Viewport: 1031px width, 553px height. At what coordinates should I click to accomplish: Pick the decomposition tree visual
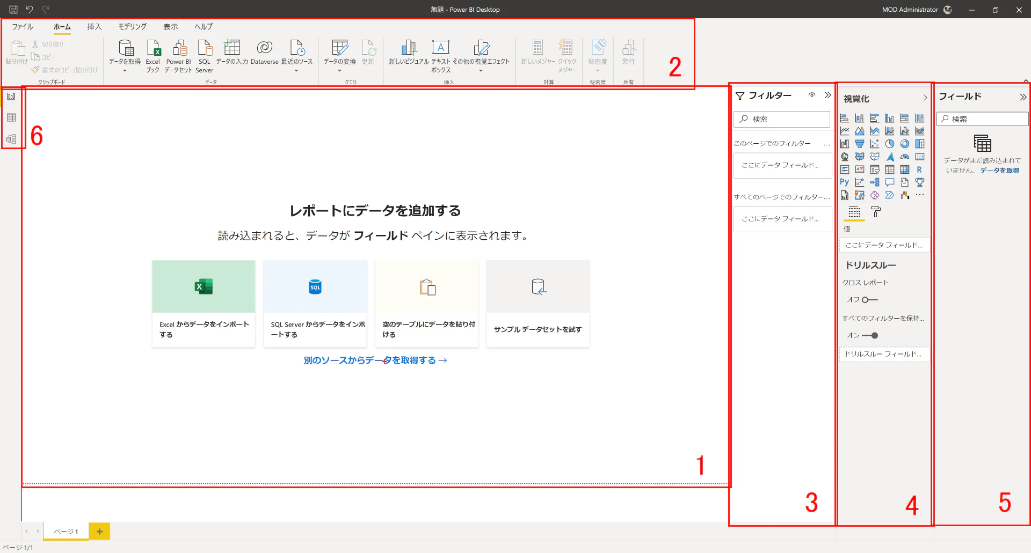click(875, 182)
